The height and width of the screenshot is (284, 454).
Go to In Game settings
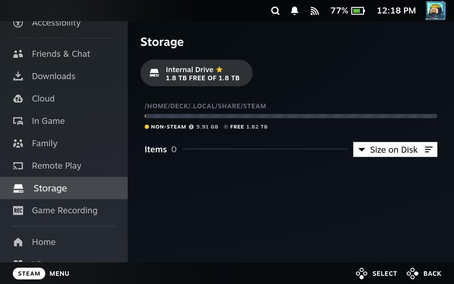point(48,121)
